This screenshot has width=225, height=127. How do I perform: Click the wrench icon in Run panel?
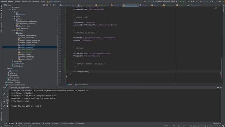[4, 94]
